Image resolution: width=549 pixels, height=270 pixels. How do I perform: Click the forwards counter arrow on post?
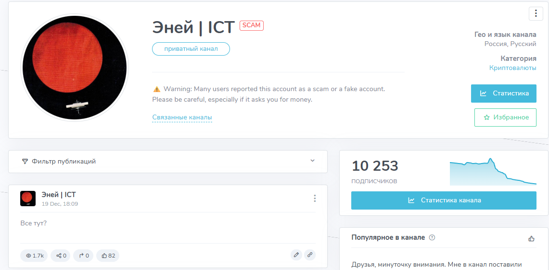click(84, 256)
